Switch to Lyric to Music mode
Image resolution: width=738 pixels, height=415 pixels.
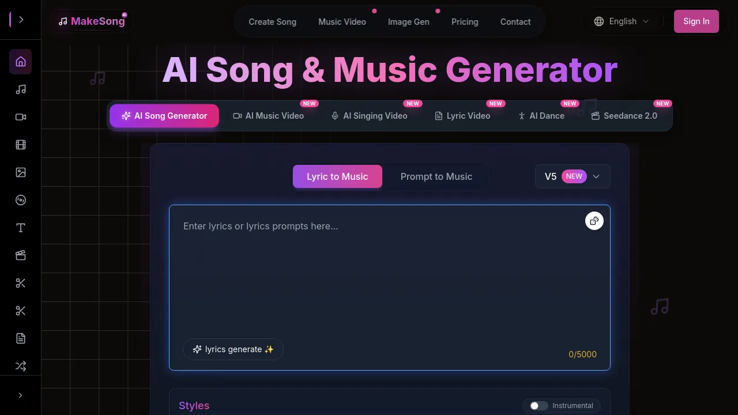click(x=337, y=176)
